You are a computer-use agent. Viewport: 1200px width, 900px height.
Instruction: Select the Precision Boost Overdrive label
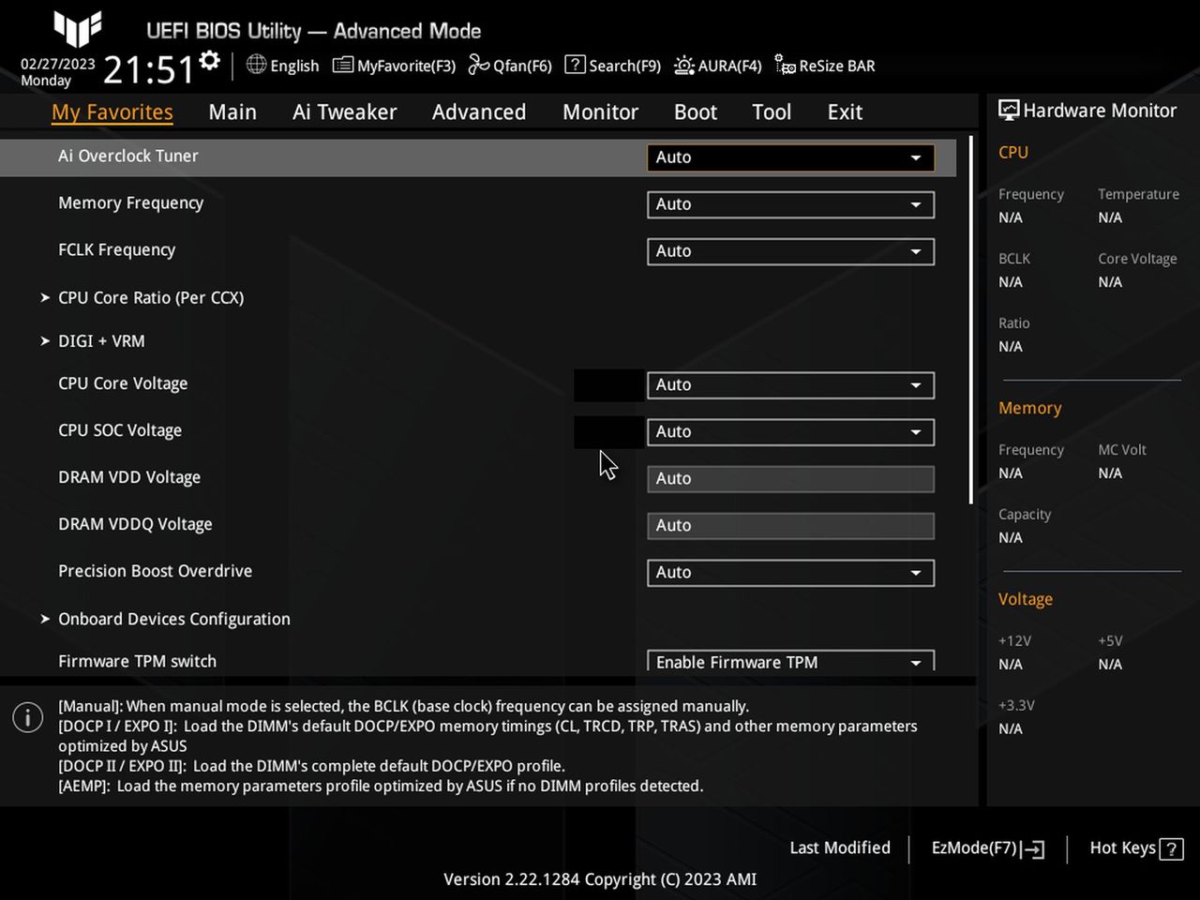(155, 571)
